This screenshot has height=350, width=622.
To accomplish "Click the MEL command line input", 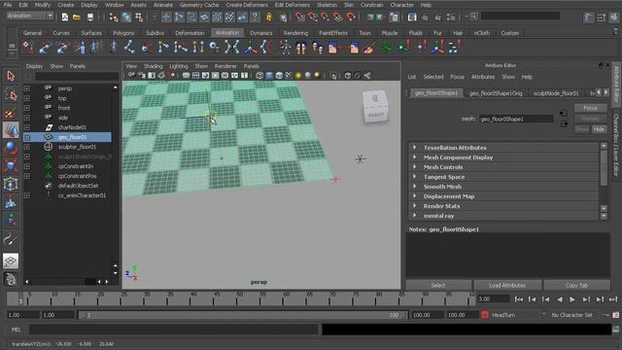I will click(174, 330).
